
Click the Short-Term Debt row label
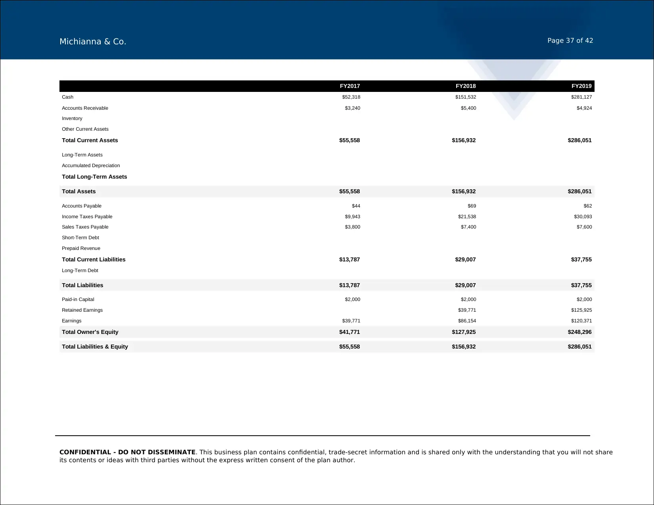80,238
